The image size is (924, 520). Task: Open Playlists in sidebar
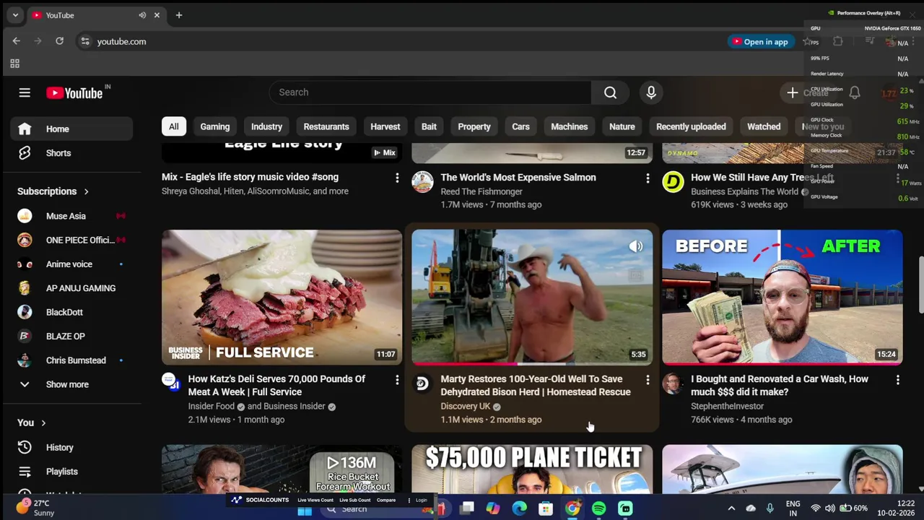point(71,472)
